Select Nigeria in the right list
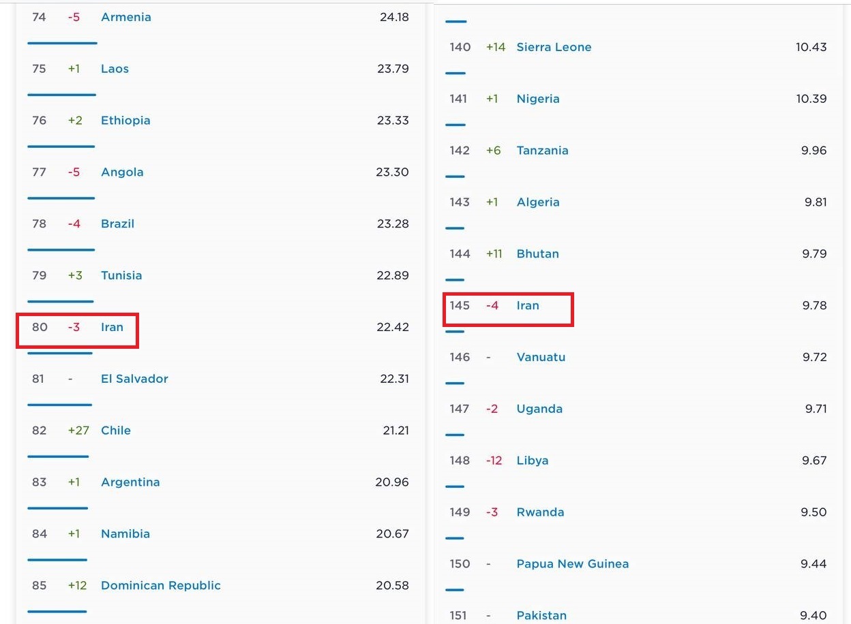 click(538, 99)
